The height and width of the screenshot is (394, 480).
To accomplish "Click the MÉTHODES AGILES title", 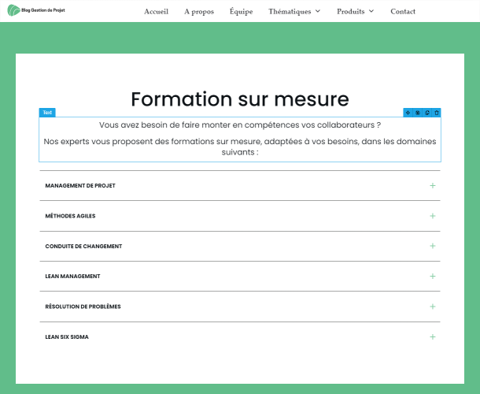I will point(70,216).
